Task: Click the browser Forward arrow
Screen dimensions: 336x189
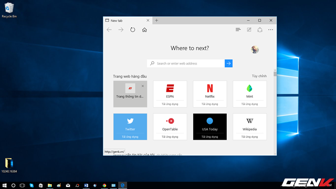Action: click(121, 30)
